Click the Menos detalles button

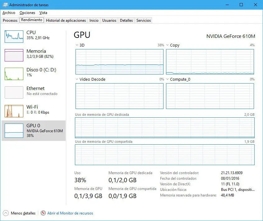(23, 213)
